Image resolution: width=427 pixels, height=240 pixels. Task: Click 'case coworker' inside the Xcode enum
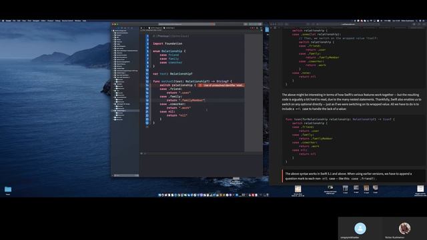171,62
